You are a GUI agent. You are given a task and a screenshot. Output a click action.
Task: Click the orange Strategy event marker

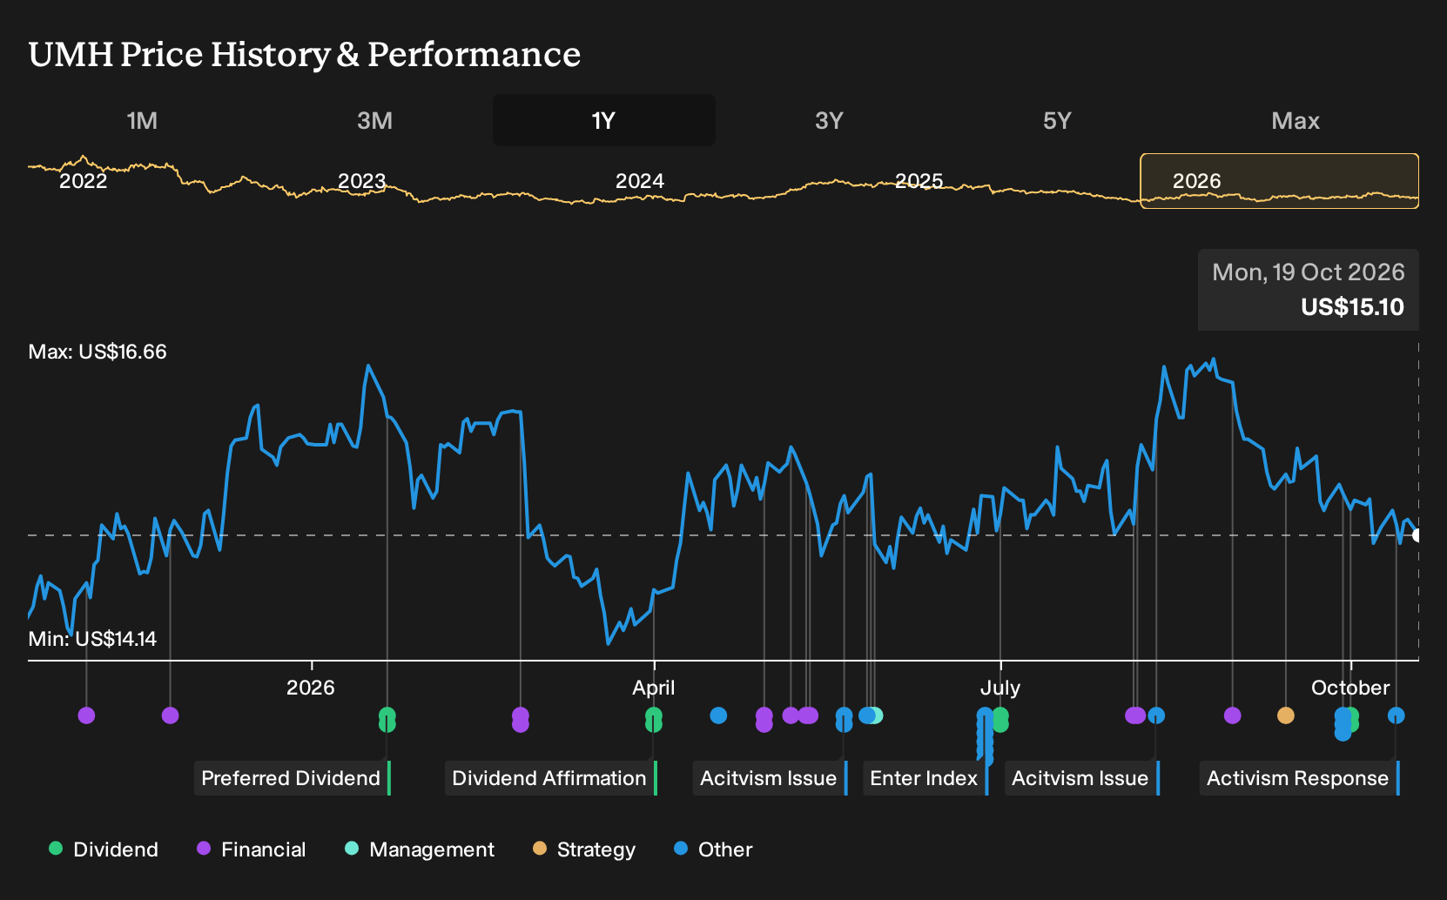pyautogui.click(x=1285, y=715)
